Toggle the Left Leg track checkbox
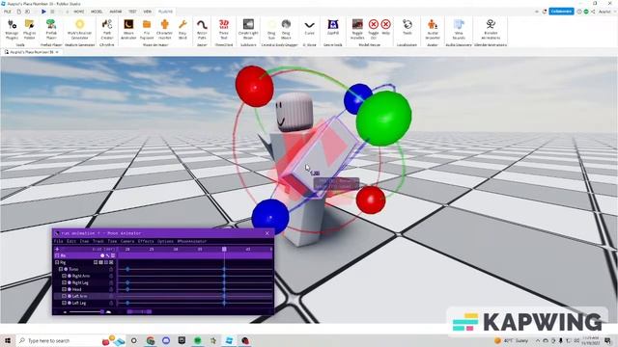618x347 pixels. click(x=65, y=303)
